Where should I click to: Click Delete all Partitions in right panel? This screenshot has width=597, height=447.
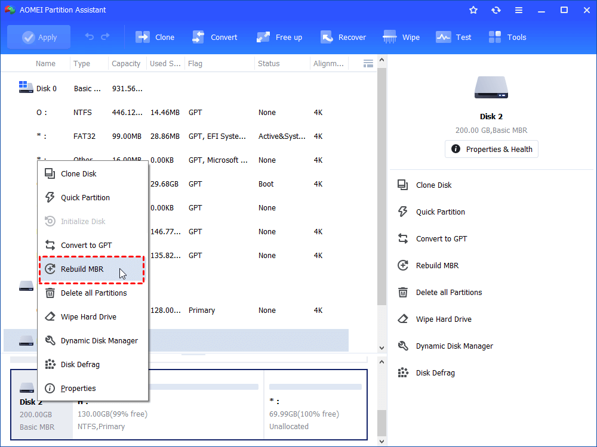(440, 292)
